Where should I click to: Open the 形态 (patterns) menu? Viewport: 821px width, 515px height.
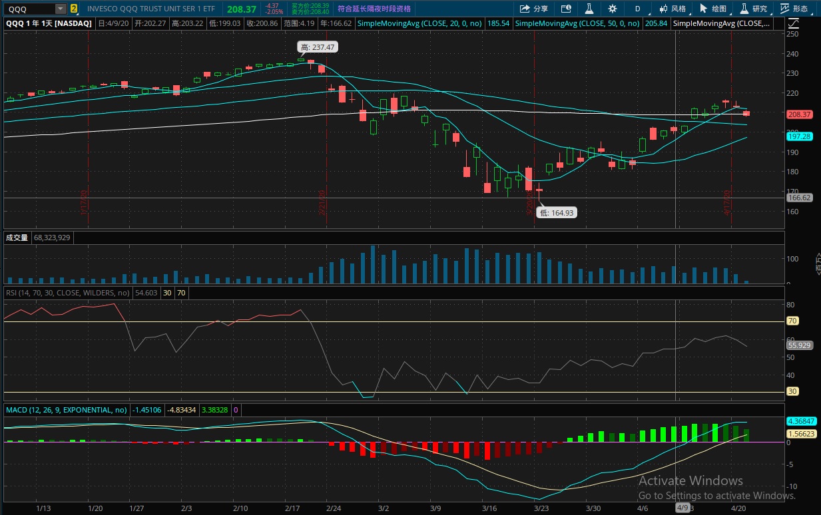tap(794, 9)
